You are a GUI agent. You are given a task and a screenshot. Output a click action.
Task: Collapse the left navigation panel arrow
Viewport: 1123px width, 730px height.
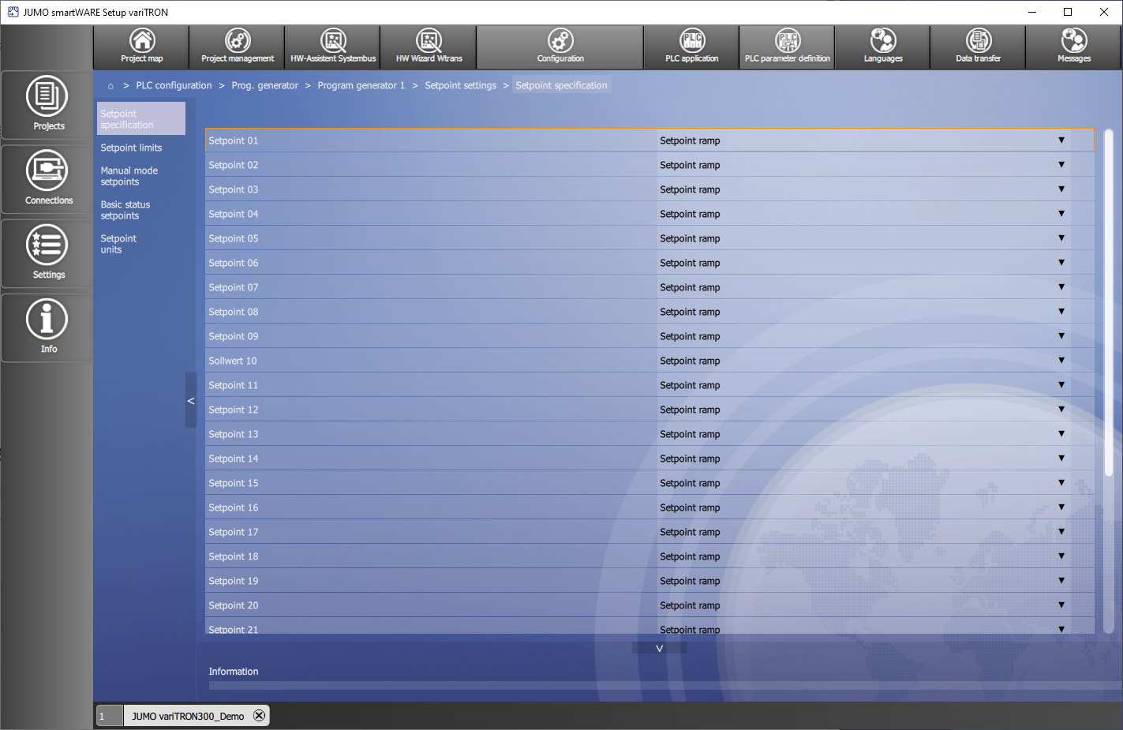190,400
